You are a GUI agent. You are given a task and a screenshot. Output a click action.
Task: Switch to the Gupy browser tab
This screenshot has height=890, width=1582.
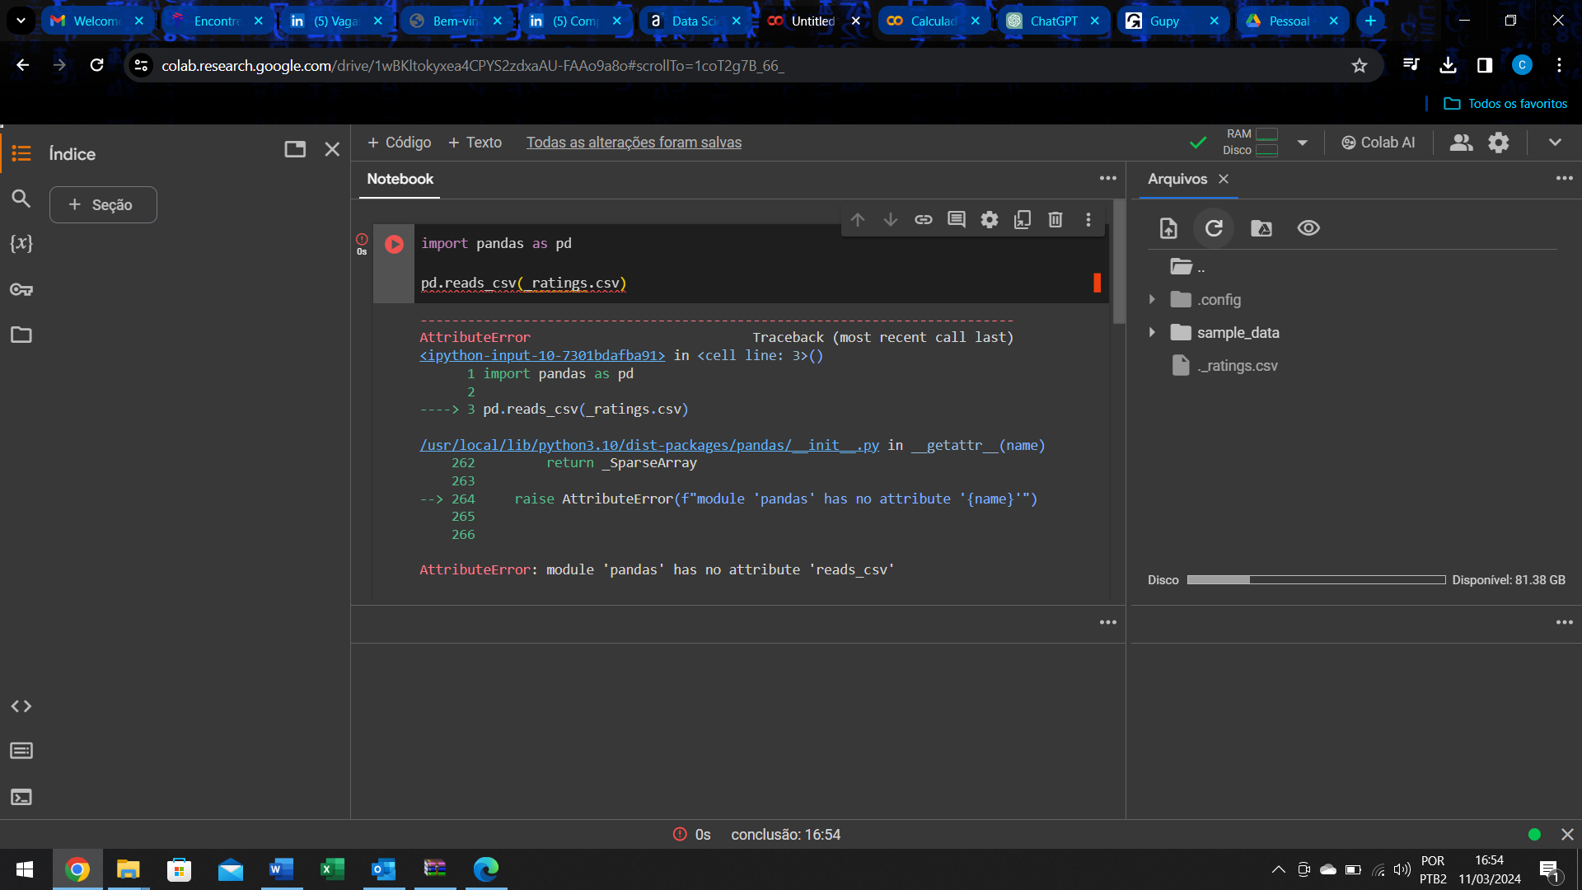1172,21
